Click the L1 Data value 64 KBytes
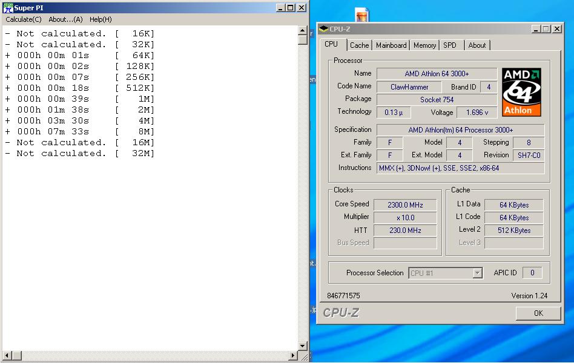Screen dimensions: 574x363 [514, 205]
